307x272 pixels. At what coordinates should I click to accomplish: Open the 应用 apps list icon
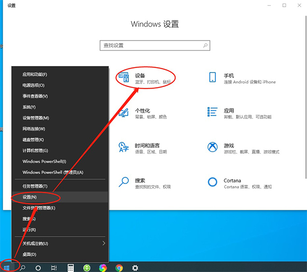click(x=212, y=112)
